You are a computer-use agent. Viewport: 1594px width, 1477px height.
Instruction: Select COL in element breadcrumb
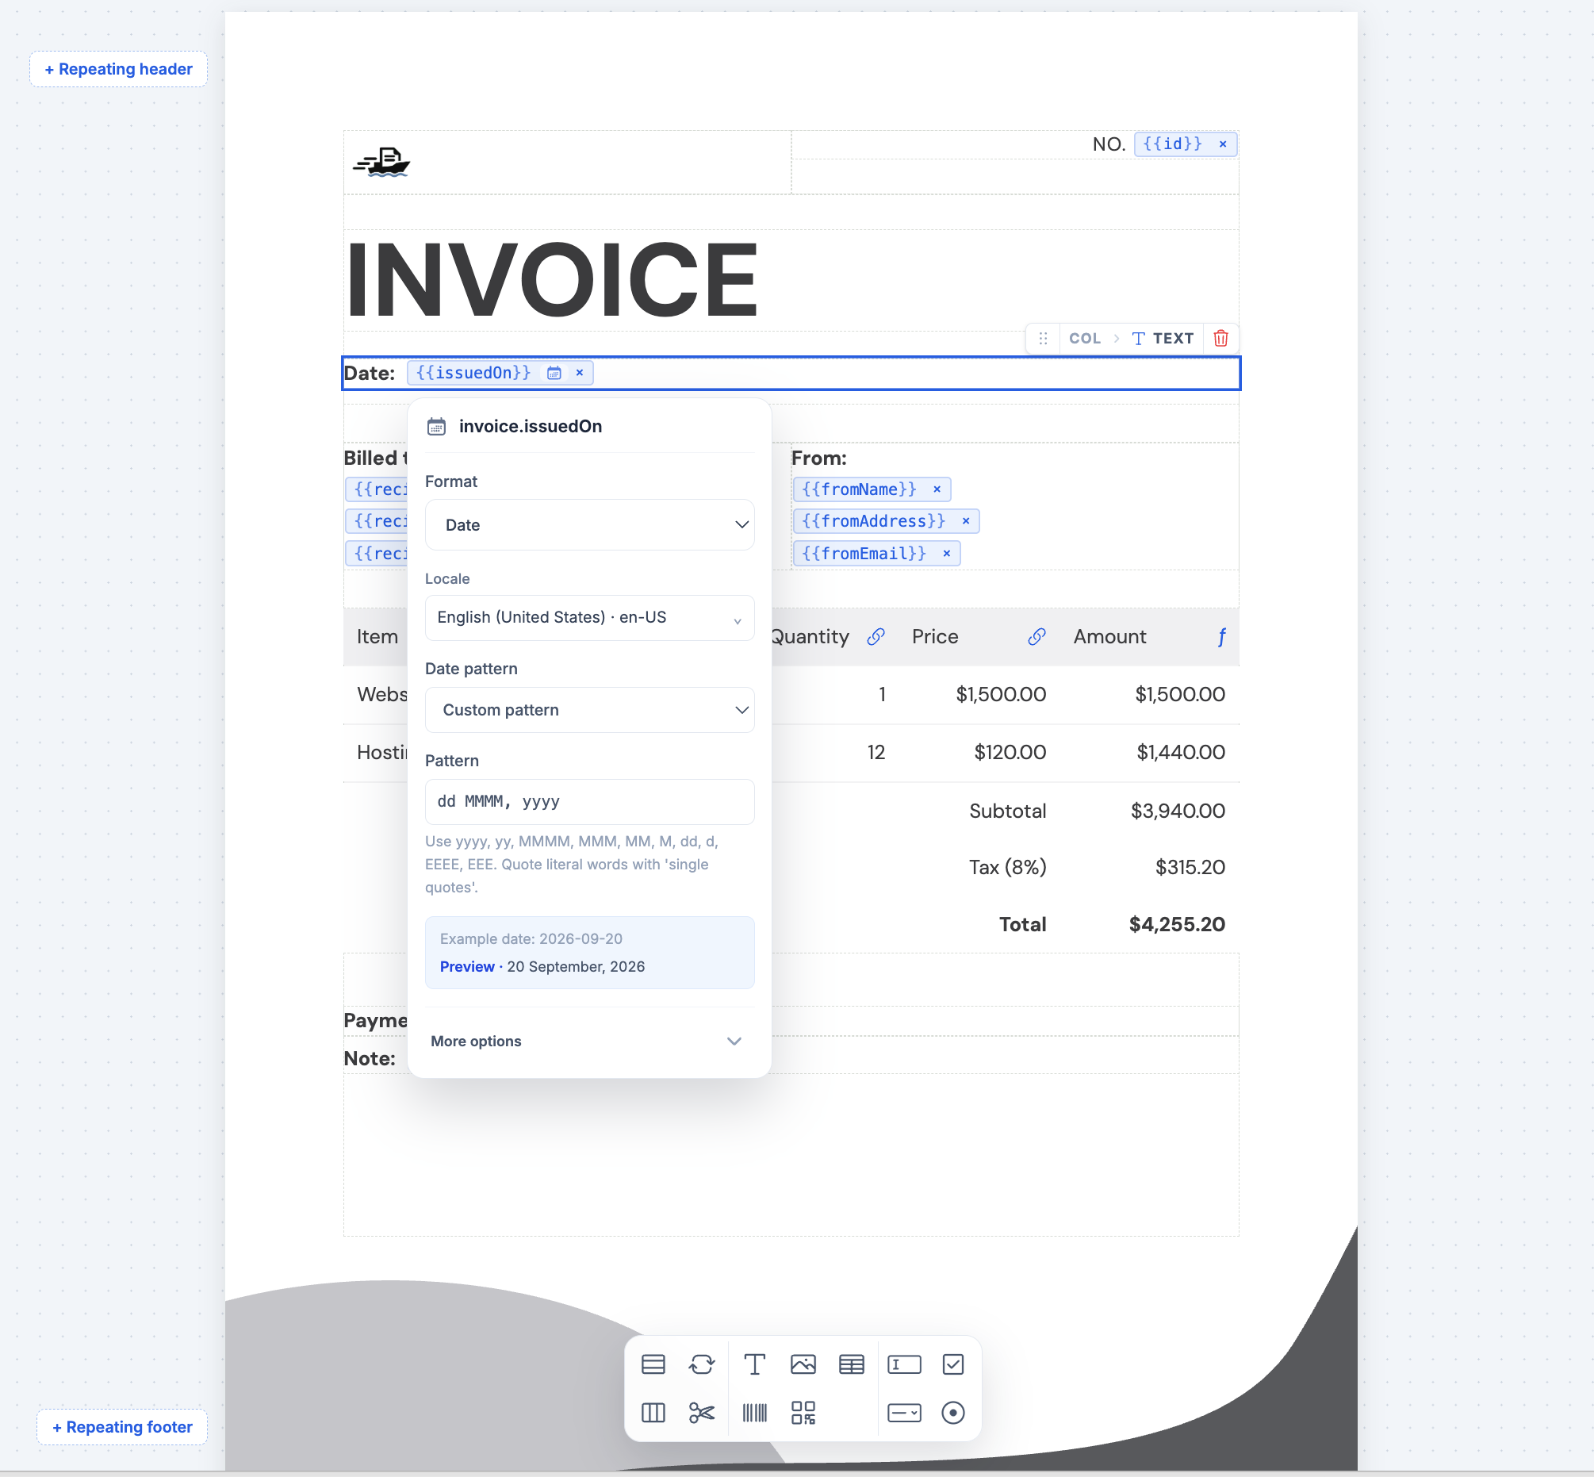[x=1084, y=338]
